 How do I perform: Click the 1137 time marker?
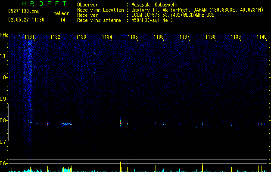click(x=184, y=37)
